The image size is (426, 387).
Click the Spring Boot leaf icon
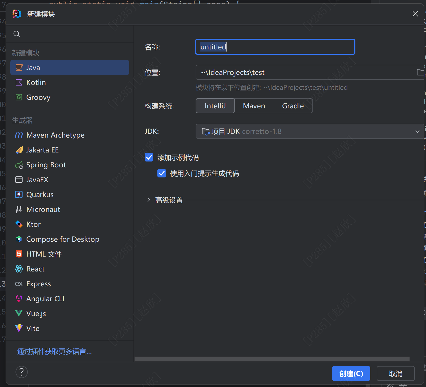point(19,165)
